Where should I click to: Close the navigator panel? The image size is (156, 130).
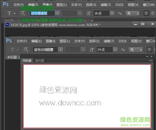(x=151, y=57)
